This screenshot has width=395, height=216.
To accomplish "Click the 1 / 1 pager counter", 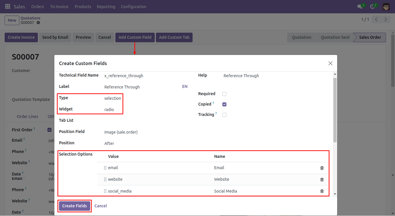I will 365,19.
